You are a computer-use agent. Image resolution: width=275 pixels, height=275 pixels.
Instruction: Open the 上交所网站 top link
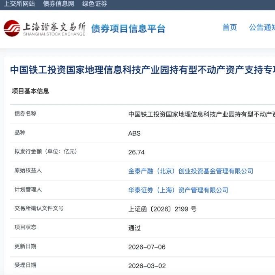pyautogui.click(x=19, y=4)
